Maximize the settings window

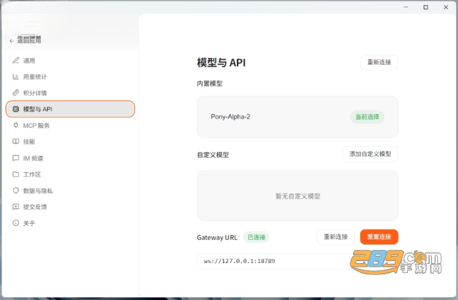[426, 7]
